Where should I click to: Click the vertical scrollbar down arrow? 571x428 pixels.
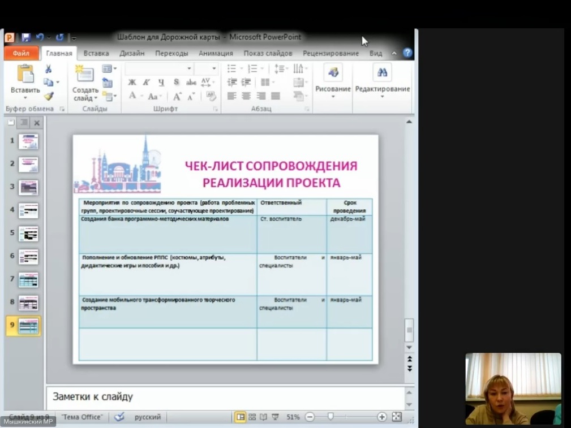[x=409, y=348]
